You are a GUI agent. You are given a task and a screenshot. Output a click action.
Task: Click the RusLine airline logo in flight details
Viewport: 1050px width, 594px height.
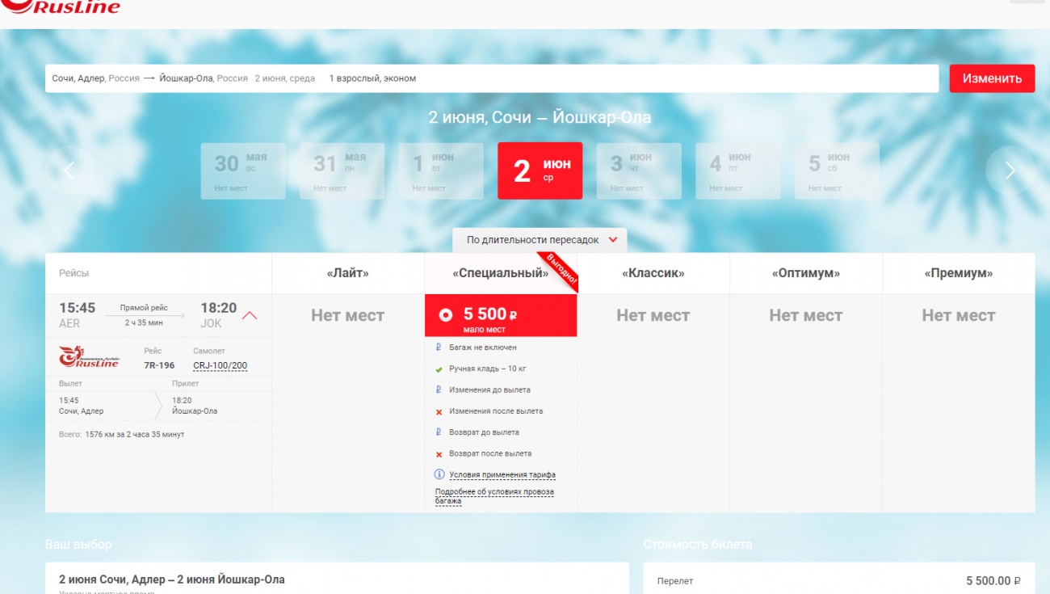[89, 357]
